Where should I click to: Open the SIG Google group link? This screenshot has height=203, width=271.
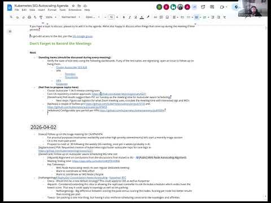pos(82,36)
